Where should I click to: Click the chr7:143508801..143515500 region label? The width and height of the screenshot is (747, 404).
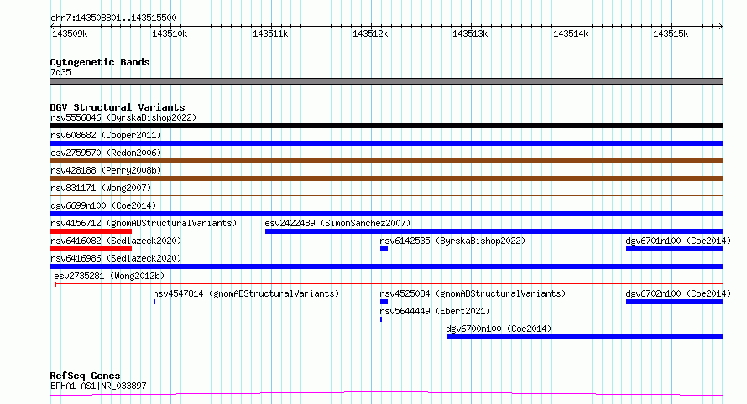tap(113, 18)
